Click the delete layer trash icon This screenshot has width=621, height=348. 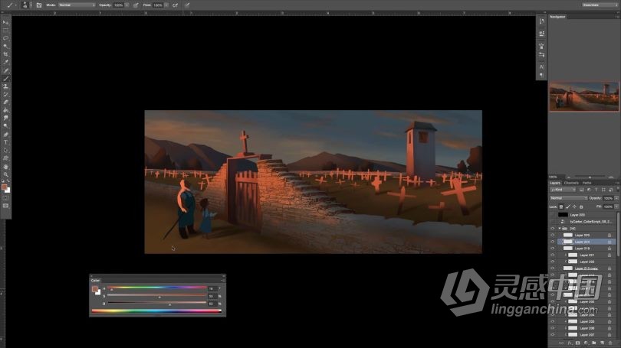coord(610,343)
